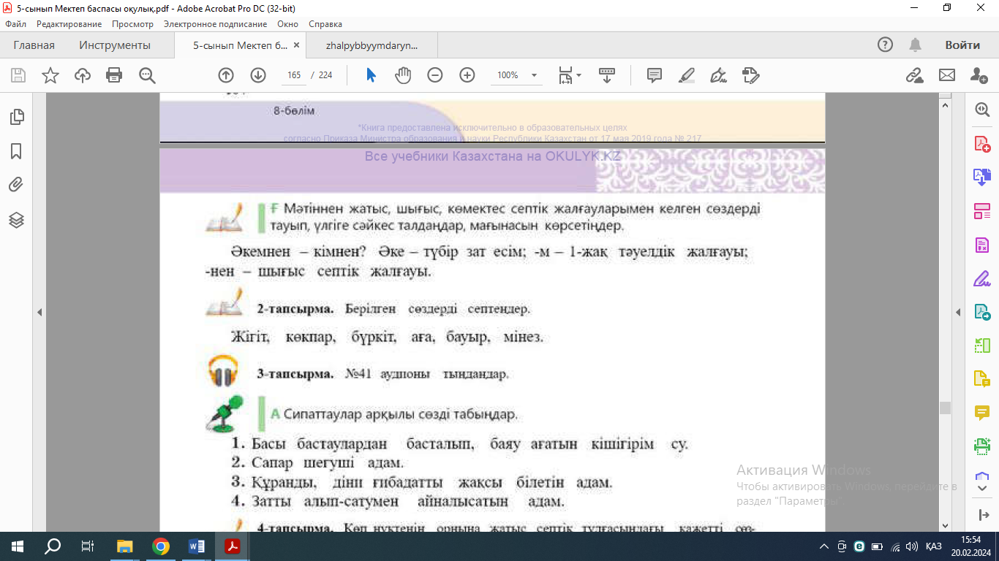Switch to the Главная tab
The width and height of the screenshot is (999, 561).
(x=34, y=45)
